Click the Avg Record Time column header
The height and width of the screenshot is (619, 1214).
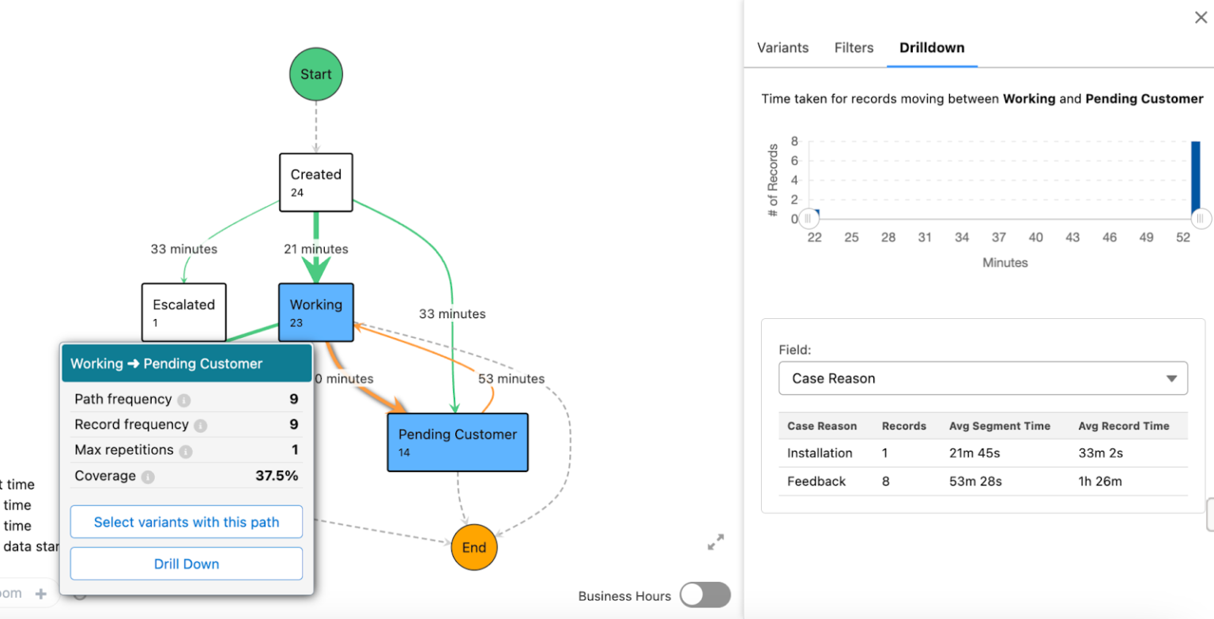(1123, 426)
